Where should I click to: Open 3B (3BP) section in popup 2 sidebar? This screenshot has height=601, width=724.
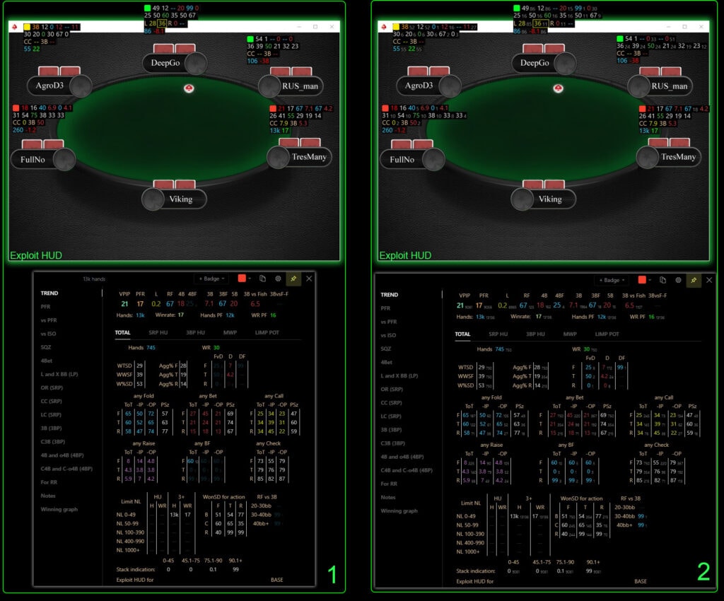pos(392,430)
